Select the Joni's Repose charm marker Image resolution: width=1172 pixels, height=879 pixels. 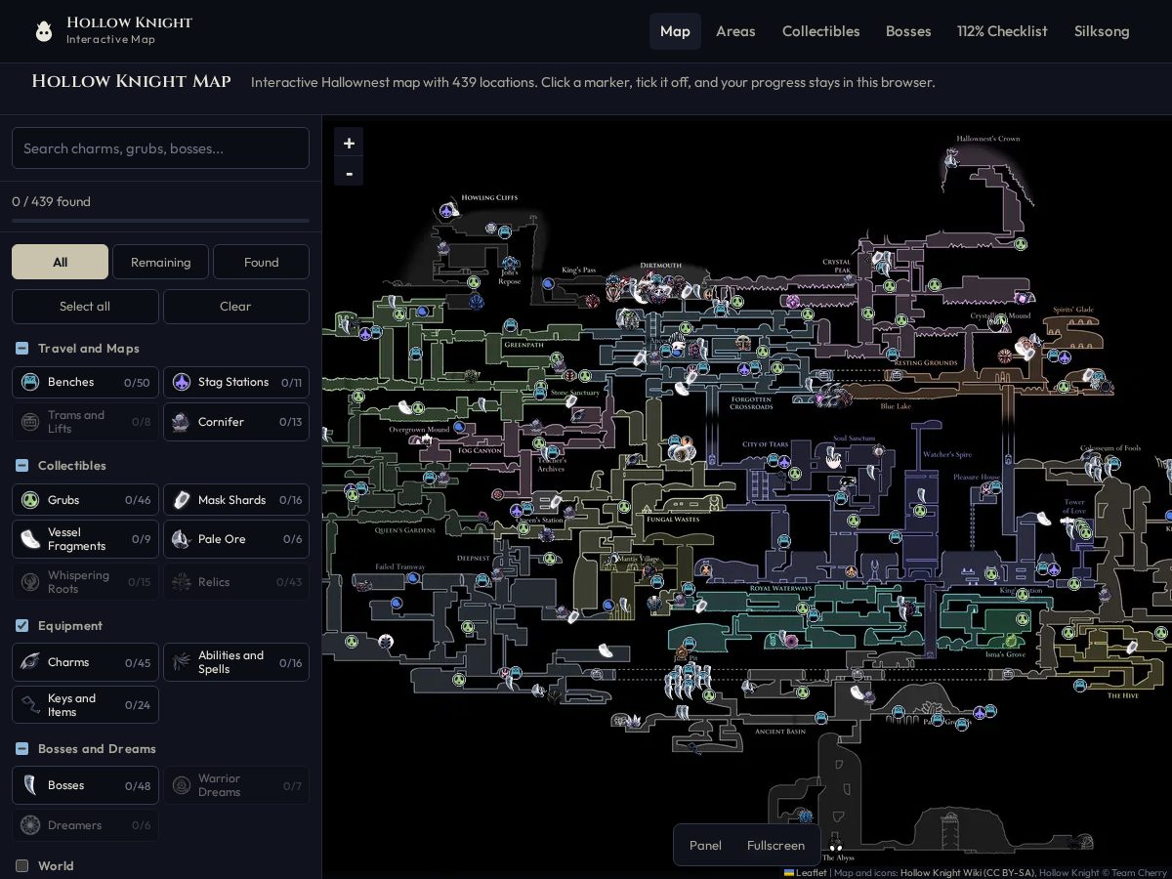pyautogui.click(x=510, y=264)
